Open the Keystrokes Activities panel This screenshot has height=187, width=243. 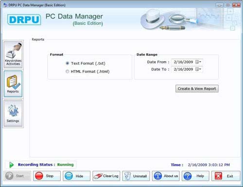click(13, 54)
